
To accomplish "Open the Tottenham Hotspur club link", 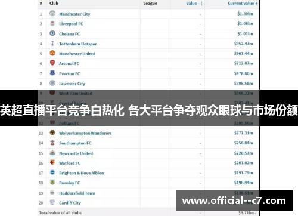I will coord(78,44).
